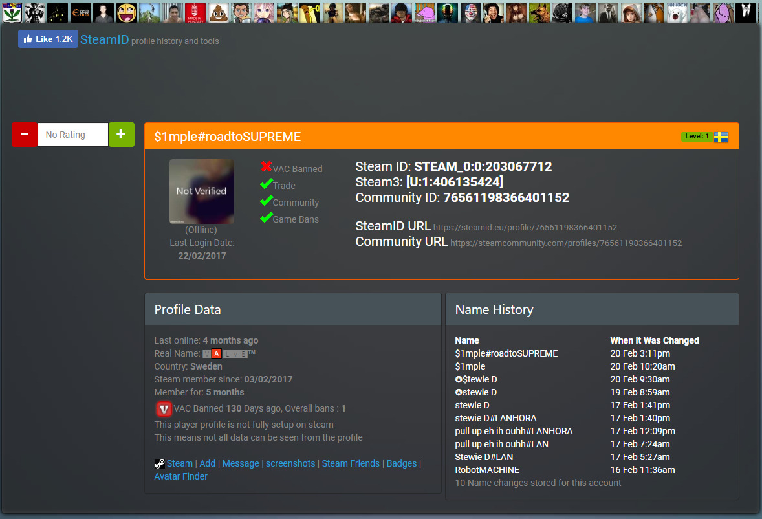The image size is (762, 519).
Task: Click the No Rating field
Action: 73,135
